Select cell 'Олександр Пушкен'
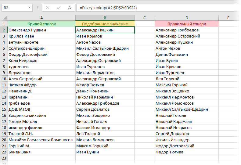 tap(41, 30)
